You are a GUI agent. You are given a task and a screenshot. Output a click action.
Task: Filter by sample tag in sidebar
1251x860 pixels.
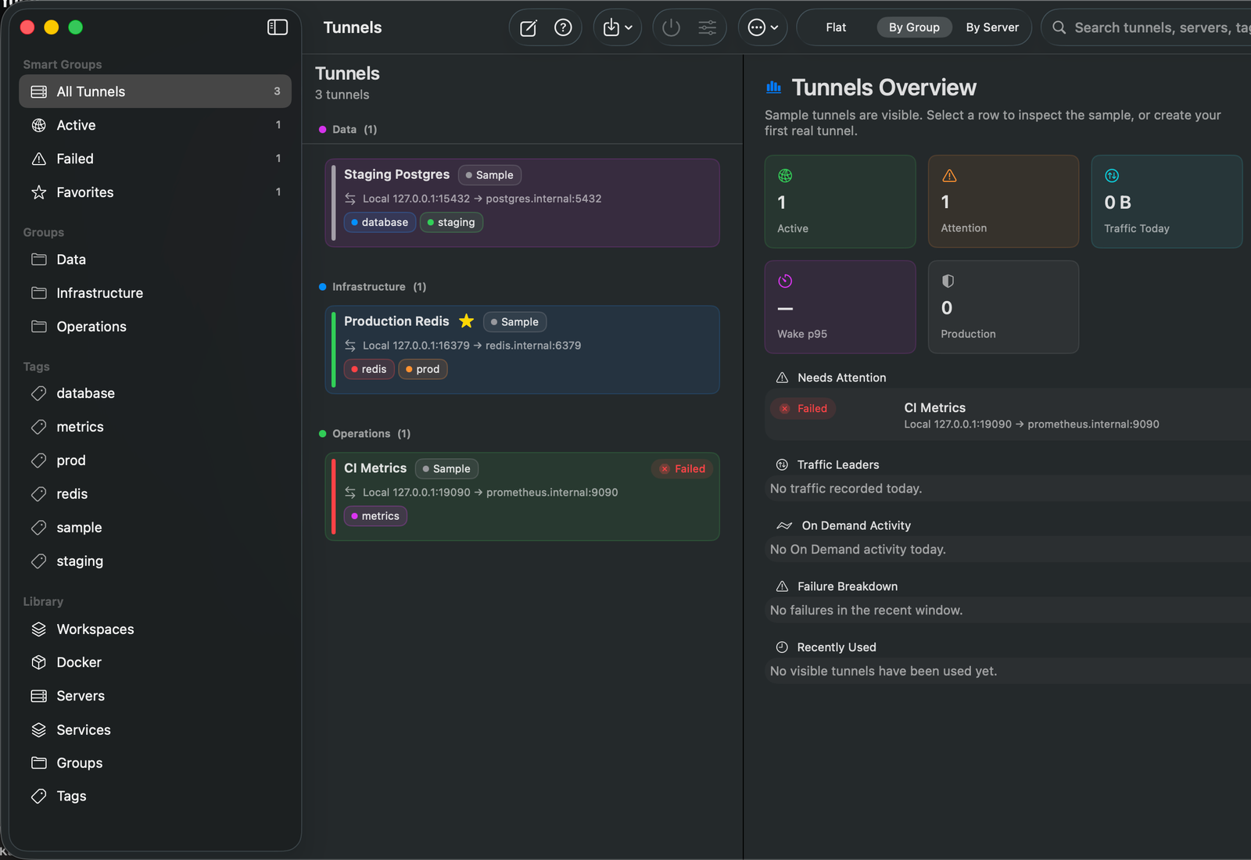pyautogui.click(x=155, y=528)
